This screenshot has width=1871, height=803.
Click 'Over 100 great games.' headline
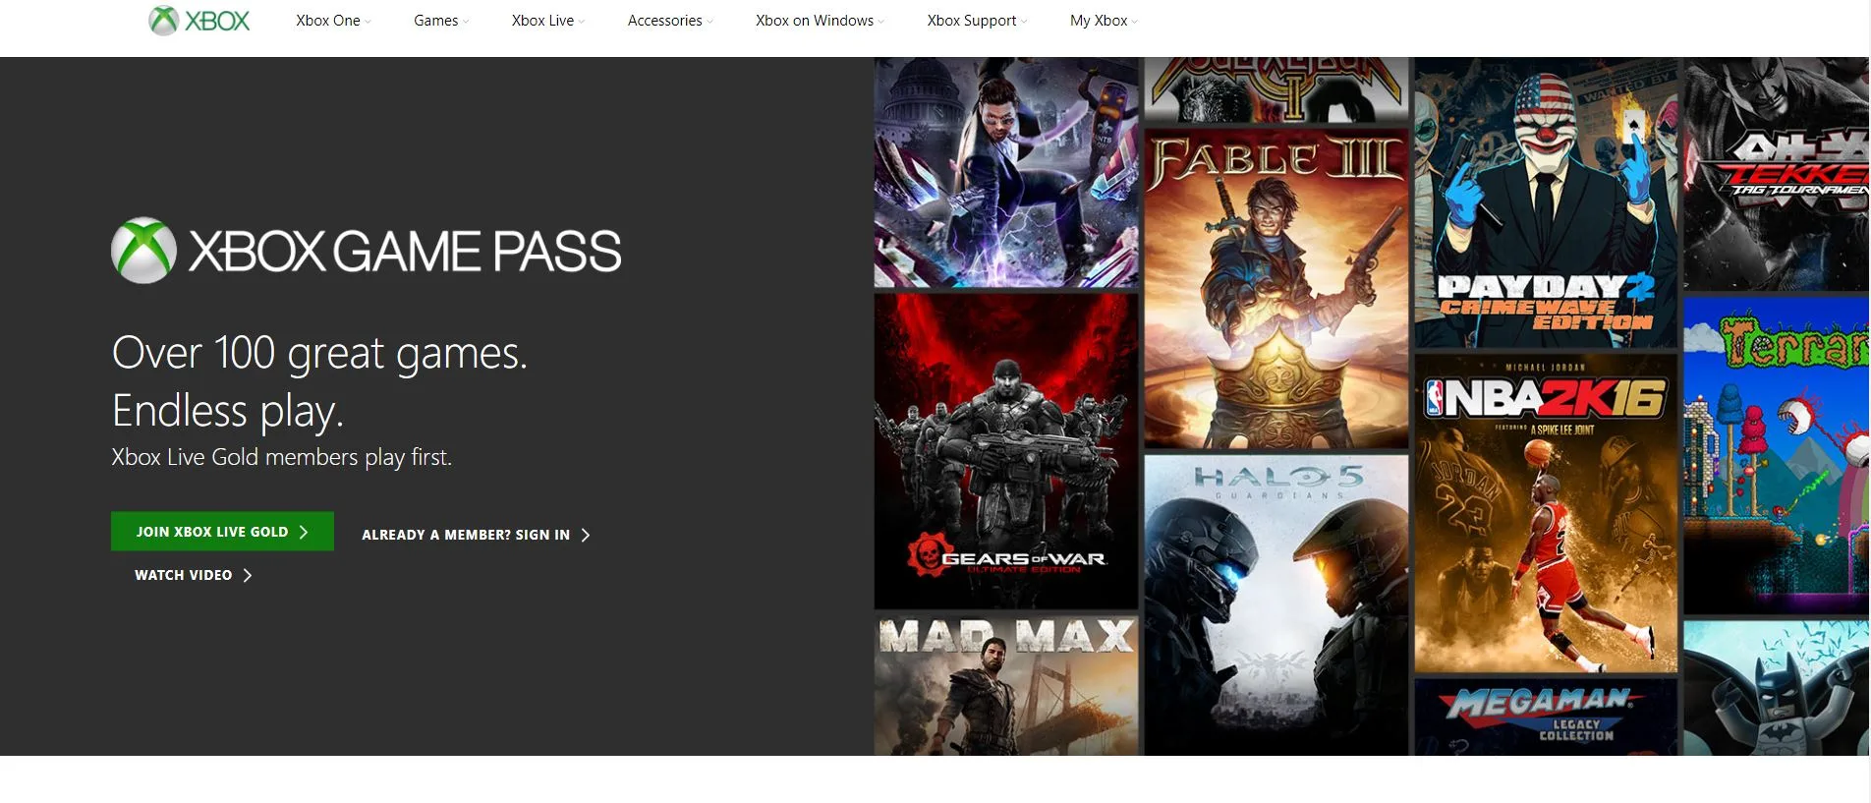point(320,354)
